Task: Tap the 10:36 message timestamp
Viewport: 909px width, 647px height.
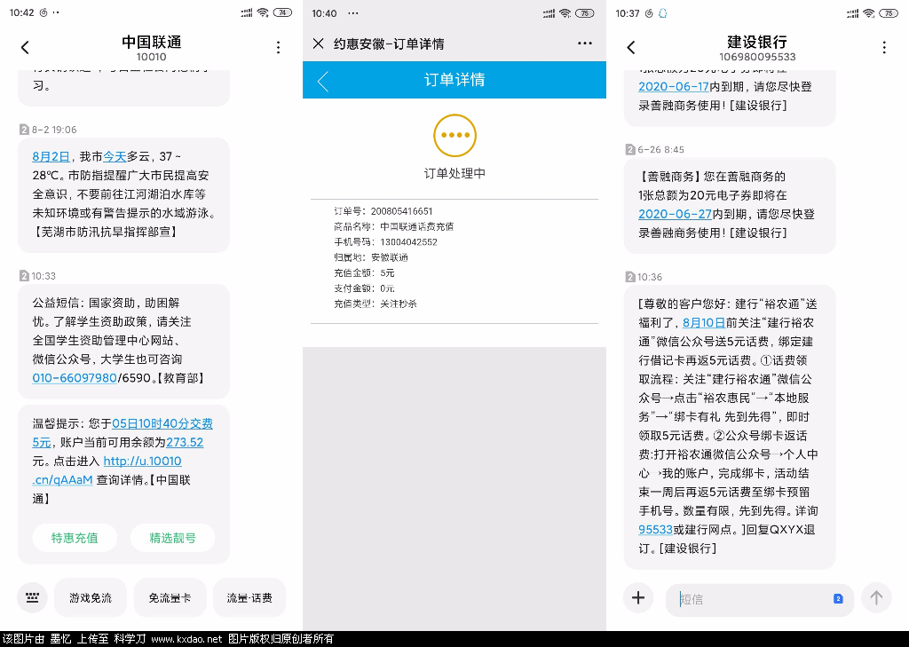Action: pyautogui.click(x=650, y=277)
